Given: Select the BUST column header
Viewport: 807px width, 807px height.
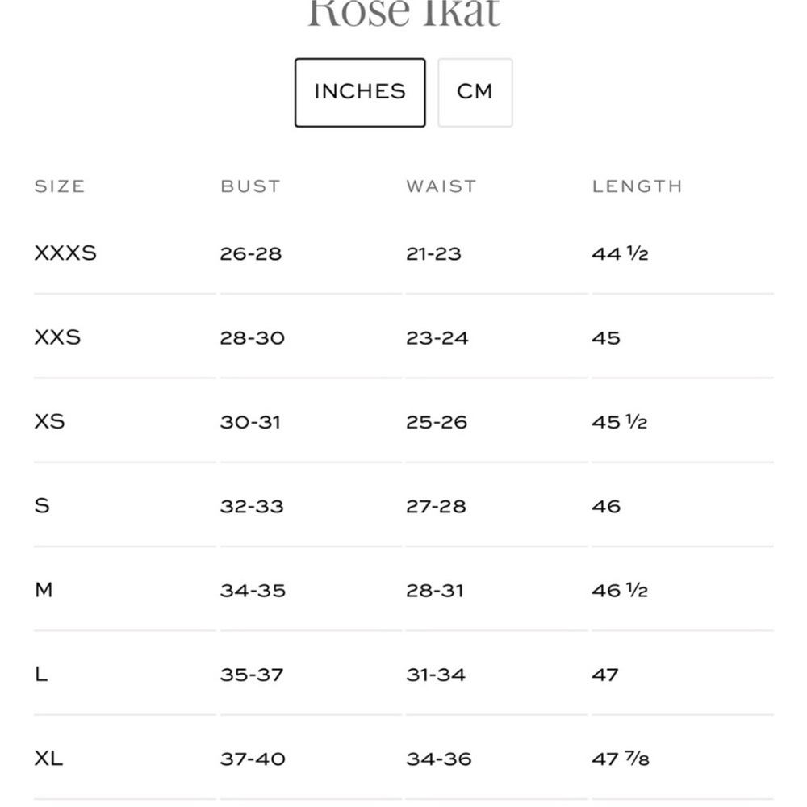Looking at the screenshot, I should (251, 186).
